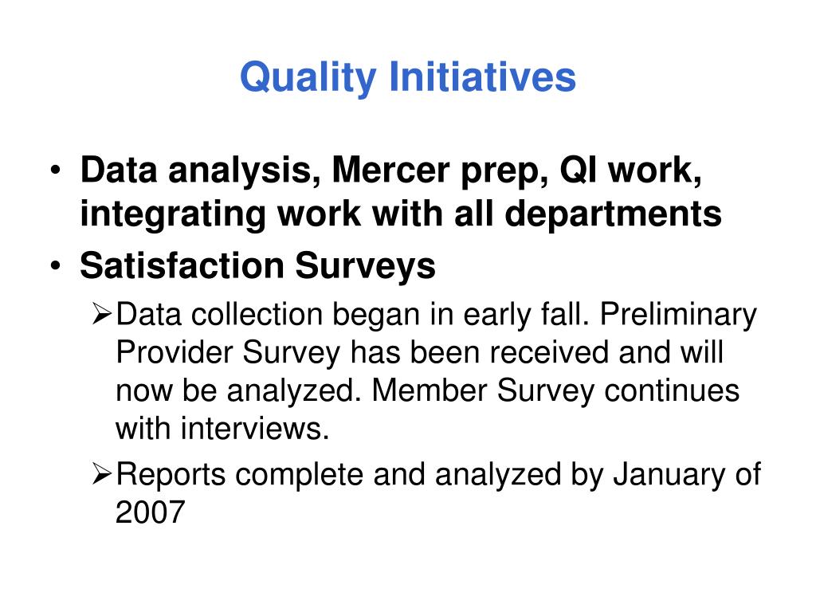Click the arrow bullet before Reports complete
Image resolution: width=816 pixels, height=612 pixels.
(x=102, y=474)
